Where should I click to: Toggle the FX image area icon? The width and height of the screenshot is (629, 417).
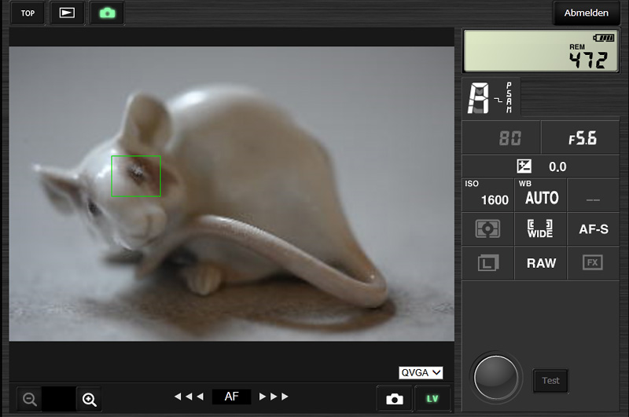pyautogui.click(x=593, y=263)
